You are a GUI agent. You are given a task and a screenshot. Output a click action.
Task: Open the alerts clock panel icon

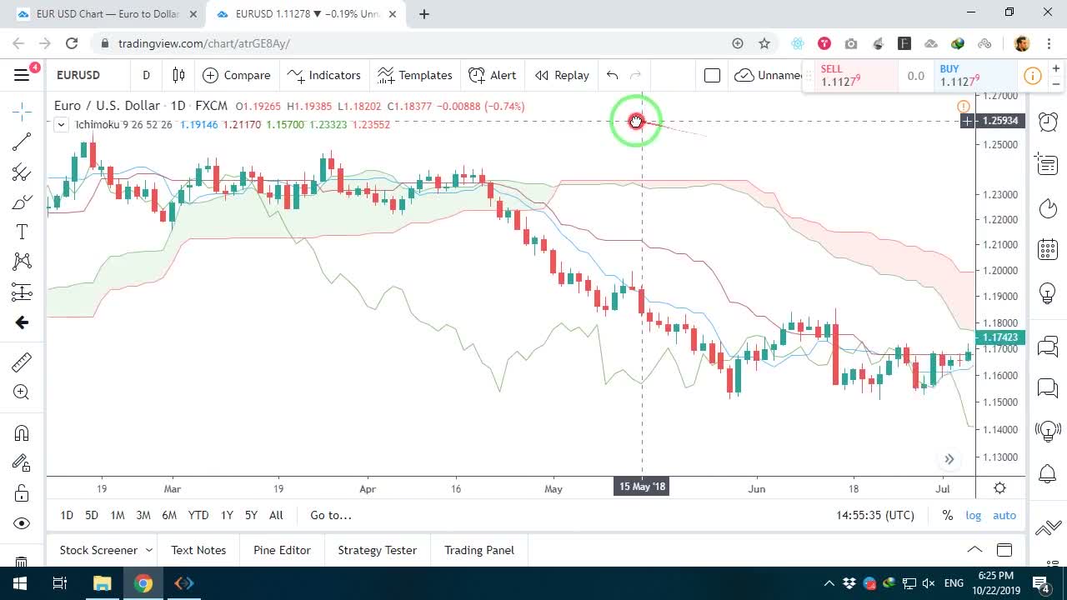(x=1048, y=122)
